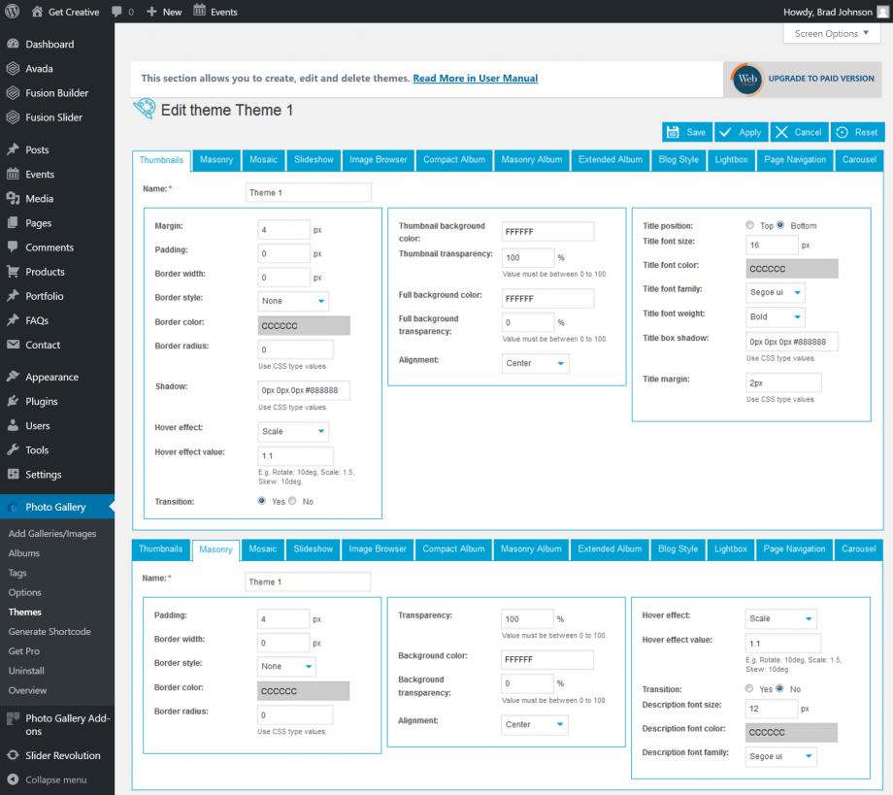This screenshot has height=795, width=893.
Task: Click the Products cart icon in sidebar
Action: [x=13, y=272]
